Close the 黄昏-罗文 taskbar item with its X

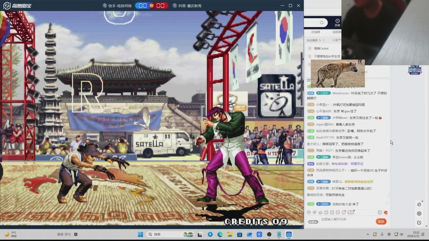click(x=76, y=234)
